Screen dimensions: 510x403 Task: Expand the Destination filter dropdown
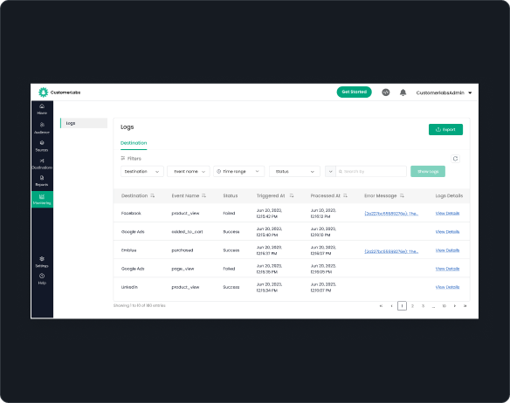(142, 171)
